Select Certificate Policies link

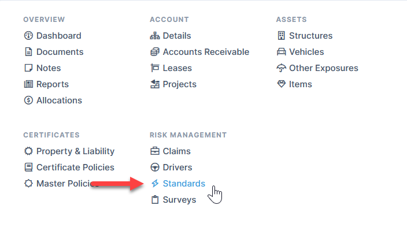[75, 167]
